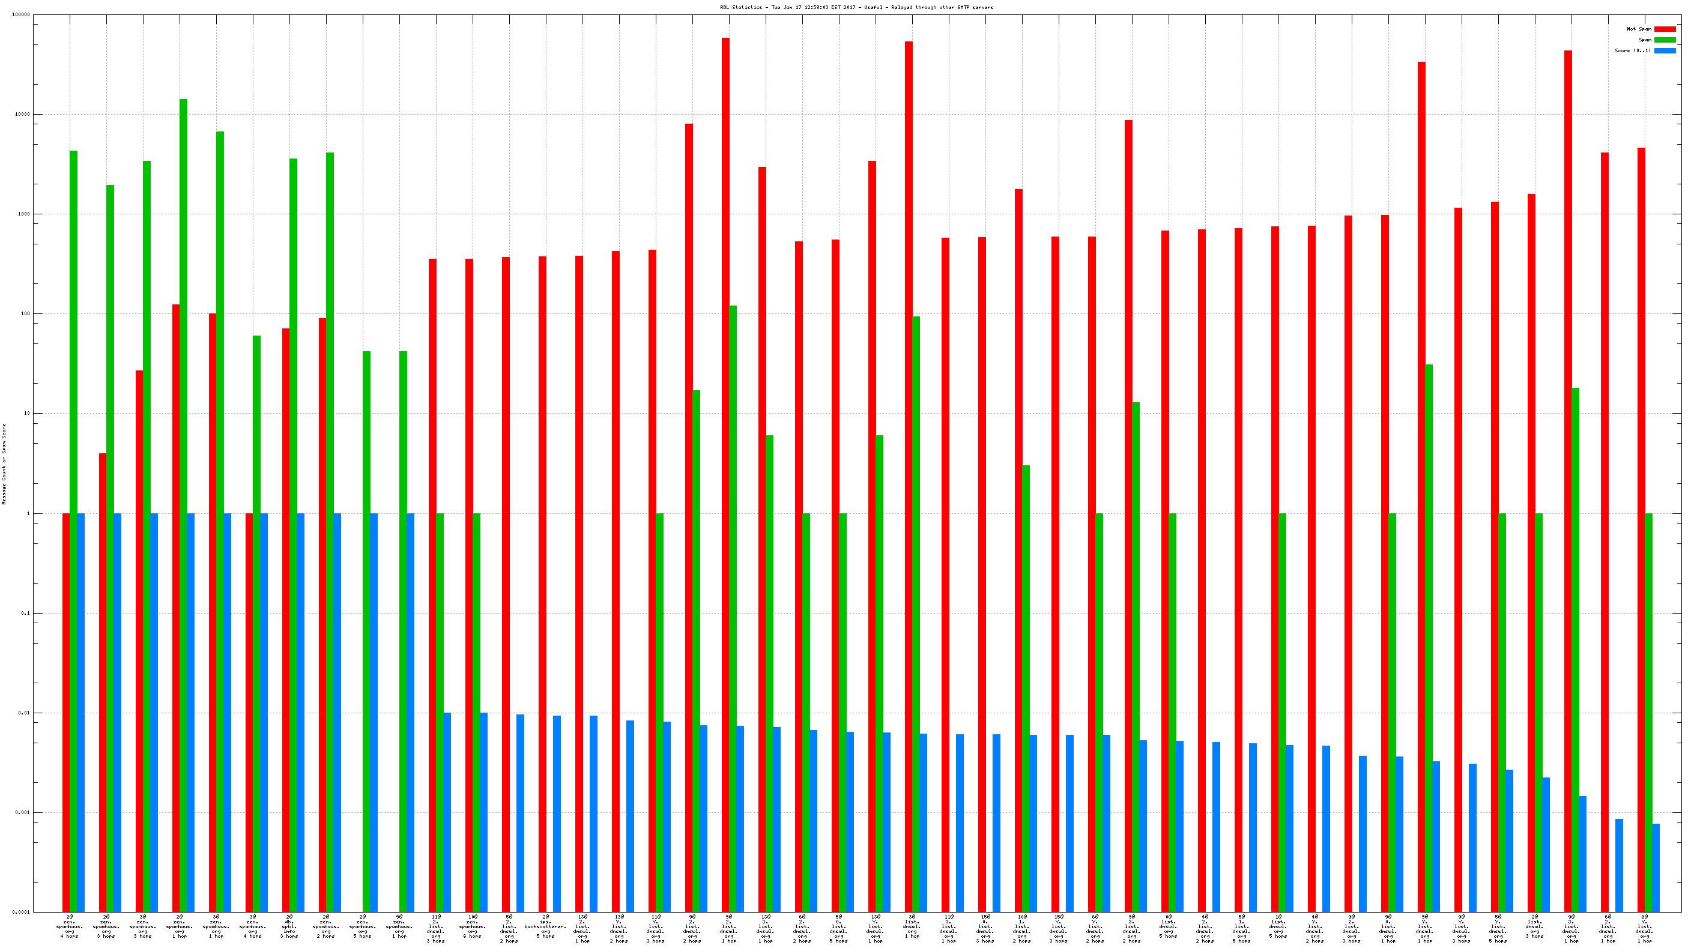Click the db.wpbl.info 3 hops axis label

coord(289,926)
